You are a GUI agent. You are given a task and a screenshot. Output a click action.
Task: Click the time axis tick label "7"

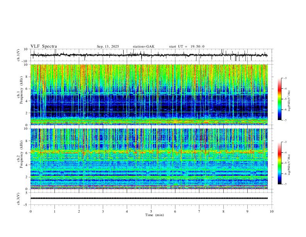pos(199,211)
